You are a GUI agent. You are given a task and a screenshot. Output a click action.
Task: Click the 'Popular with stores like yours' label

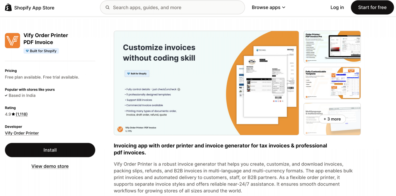(30, 89)
